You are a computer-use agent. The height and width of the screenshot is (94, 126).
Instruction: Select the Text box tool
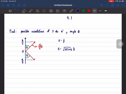click(65, 11)
